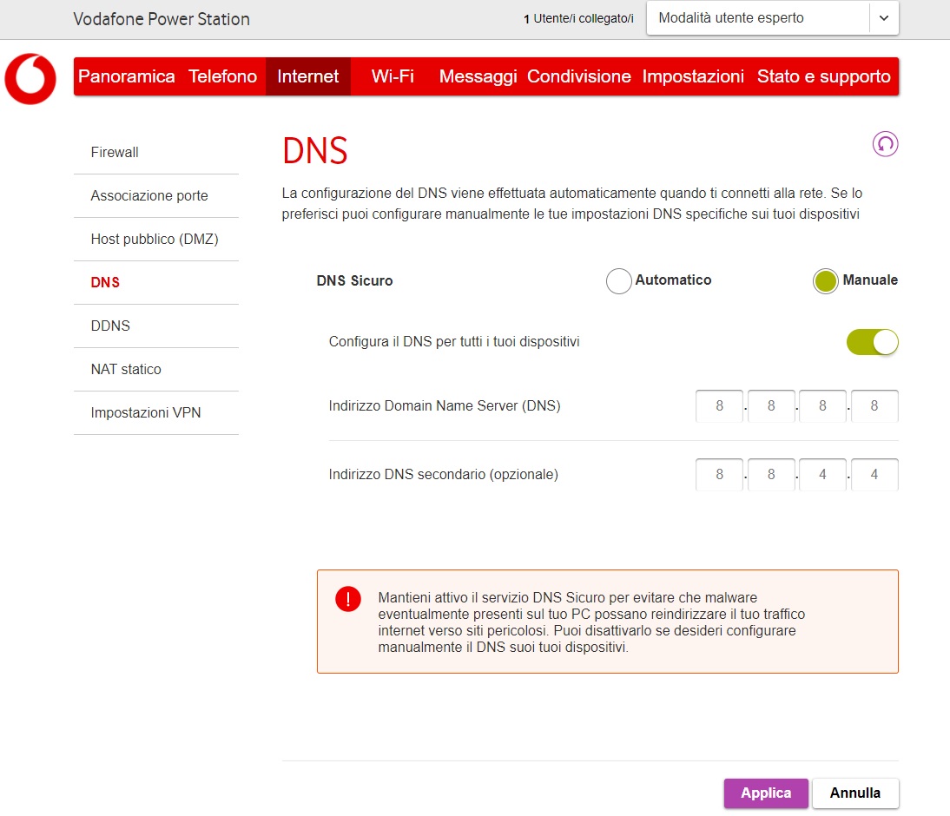Click the red DNS page heading

(x=315, y=151)
